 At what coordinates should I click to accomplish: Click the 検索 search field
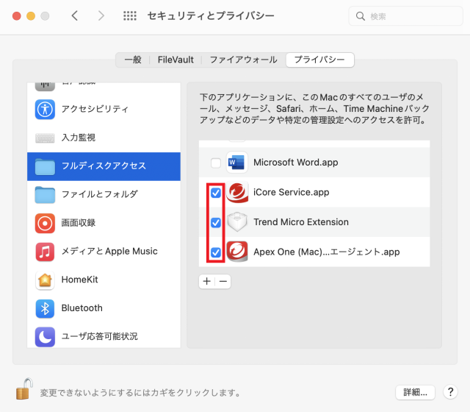click(405, 16)
